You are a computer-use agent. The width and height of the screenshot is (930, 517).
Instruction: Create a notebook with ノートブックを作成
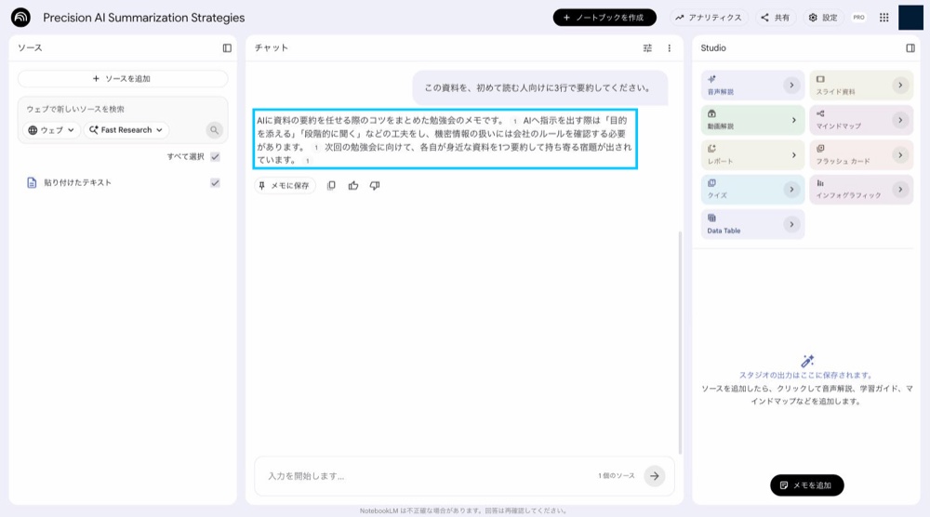(604, 17)
